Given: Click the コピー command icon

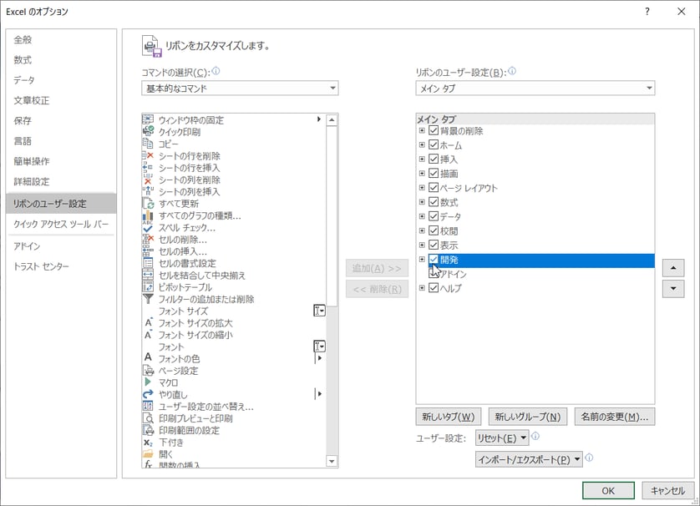Looking at the screenshot, I should click(148, 144).
